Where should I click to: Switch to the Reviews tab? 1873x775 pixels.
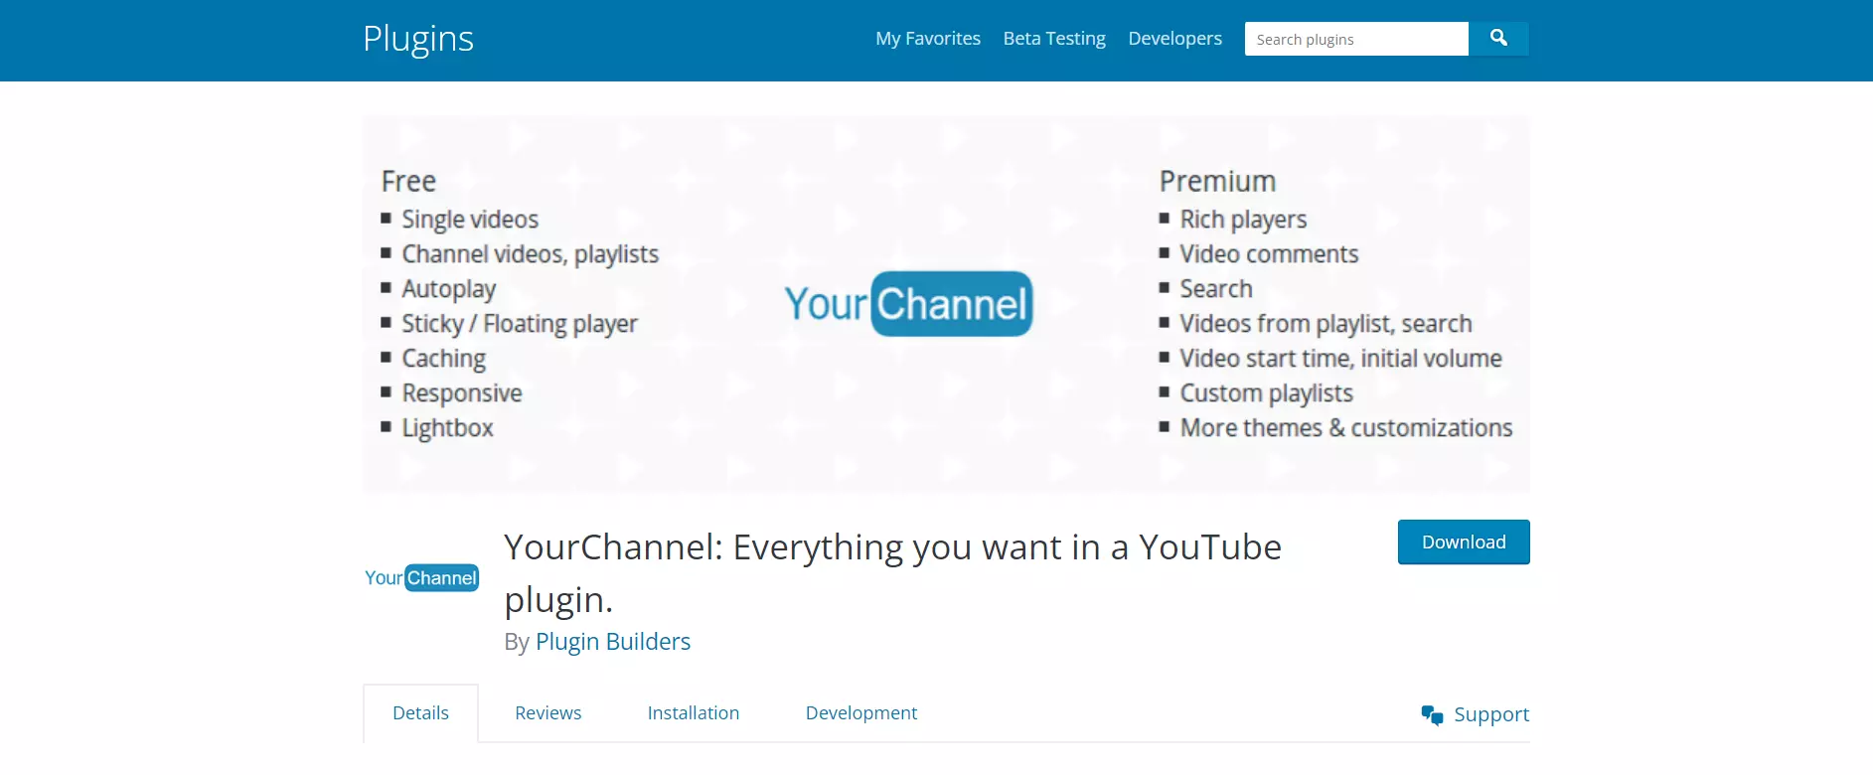pos(548,713)
